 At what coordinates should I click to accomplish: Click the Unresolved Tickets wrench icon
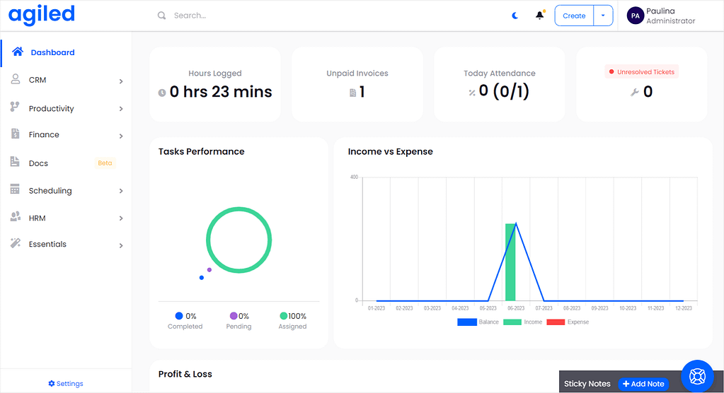pyautogui.click(x=635, y=93)
